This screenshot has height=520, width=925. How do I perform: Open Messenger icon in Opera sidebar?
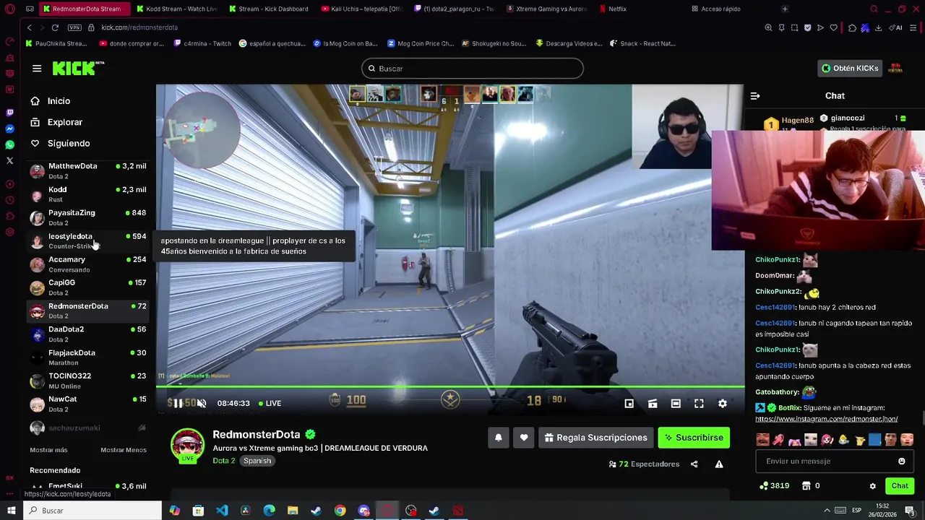point(9,129)
